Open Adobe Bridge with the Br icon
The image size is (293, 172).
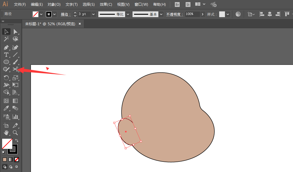coord(177,5)
